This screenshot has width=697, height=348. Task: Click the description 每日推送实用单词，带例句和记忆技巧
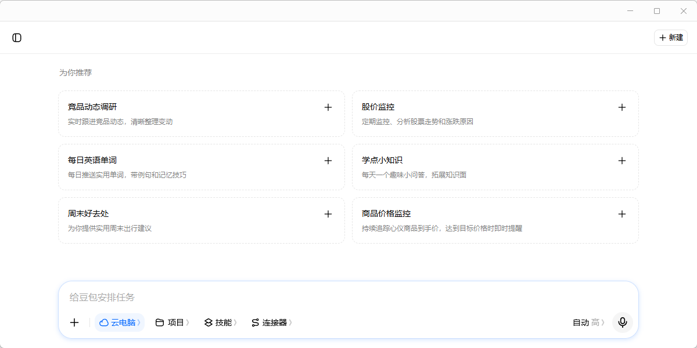click(127, 175)
